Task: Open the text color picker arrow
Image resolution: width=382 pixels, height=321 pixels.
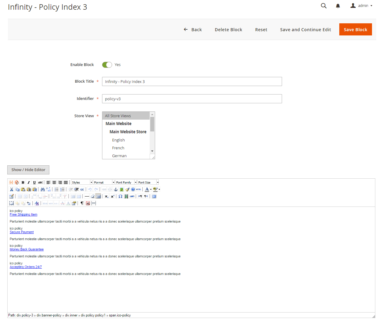Action: [x=151, y=189]
